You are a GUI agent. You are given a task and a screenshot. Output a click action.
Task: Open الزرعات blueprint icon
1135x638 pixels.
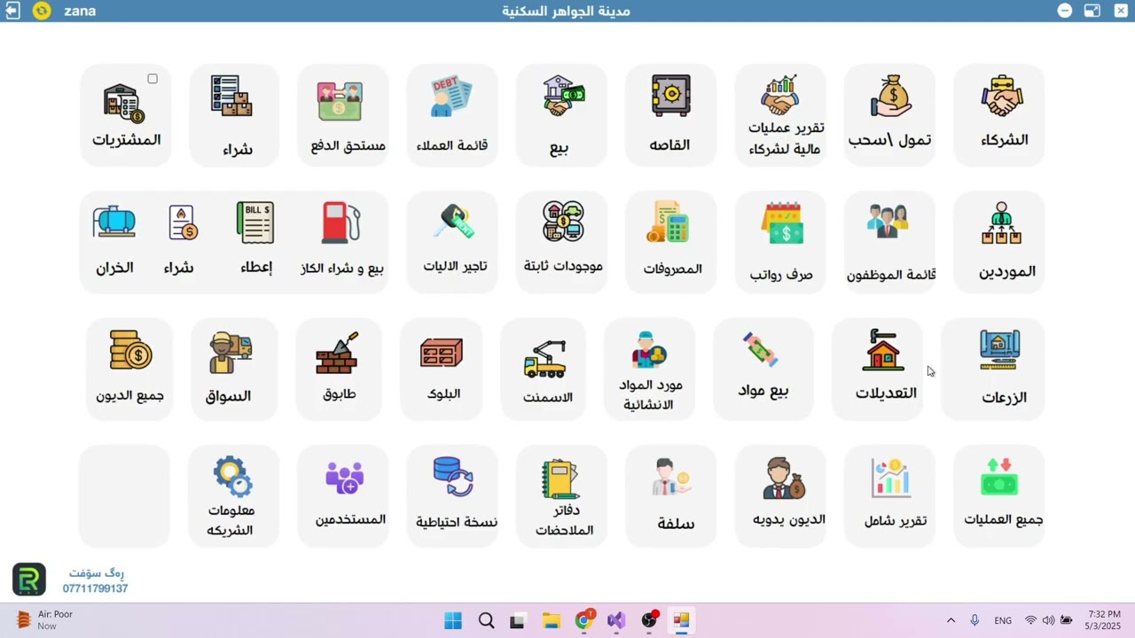[x=1000, y=350]
